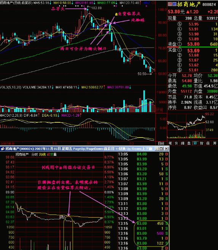Image resolution: width=218 pixels, height=250 pixels.
Task: Click the 市盈 71.0 value
Action: pyautogui.click(x=188, y=97)
